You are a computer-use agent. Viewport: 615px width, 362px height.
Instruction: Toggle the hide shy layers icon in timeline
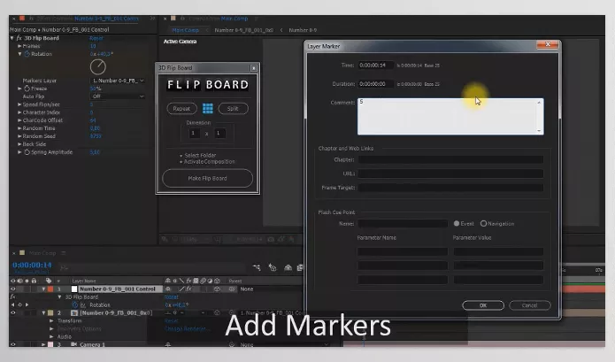point(288,267)
